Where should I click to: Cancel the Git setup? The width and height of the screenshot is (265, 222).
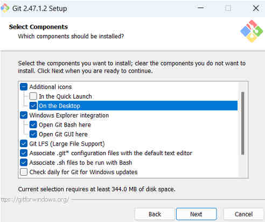pyautogui.click(x=243, y=214)
